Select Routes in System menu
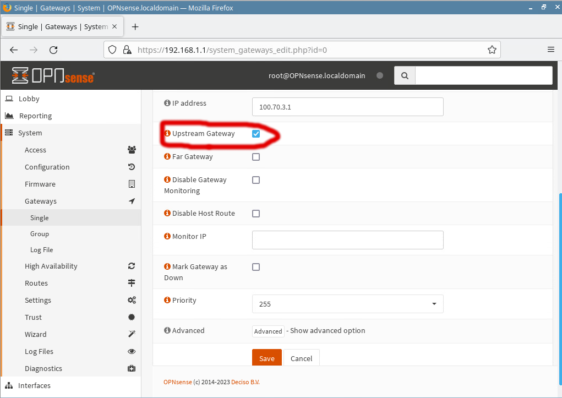 tap(36, 283)
